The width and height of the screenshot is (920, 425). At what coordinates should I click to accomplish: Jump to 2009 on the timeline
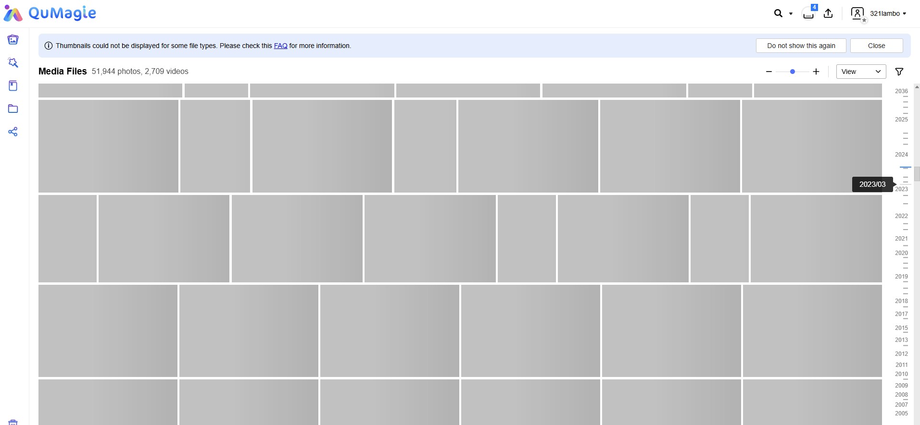pos(901,385)
